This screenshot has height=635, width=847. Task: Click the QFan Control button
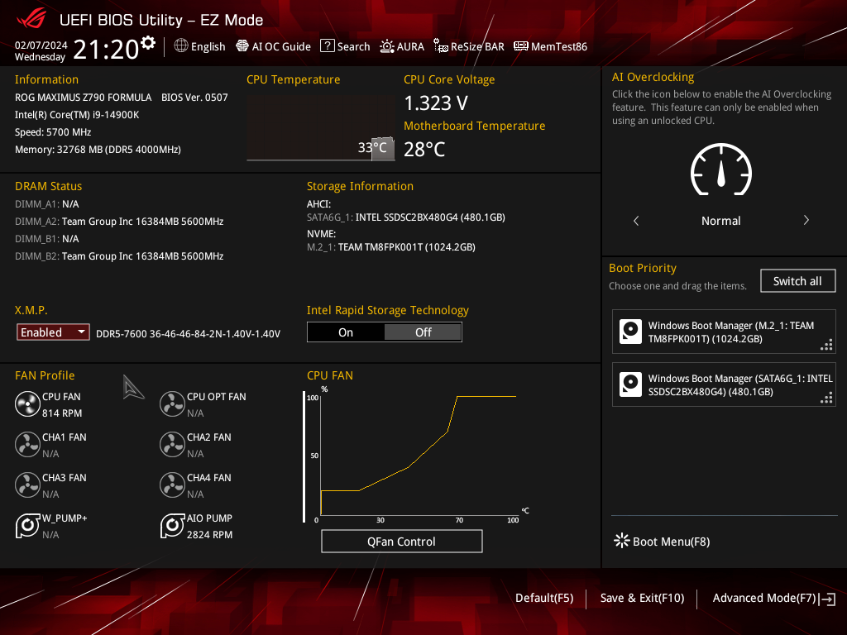[401, 541]
